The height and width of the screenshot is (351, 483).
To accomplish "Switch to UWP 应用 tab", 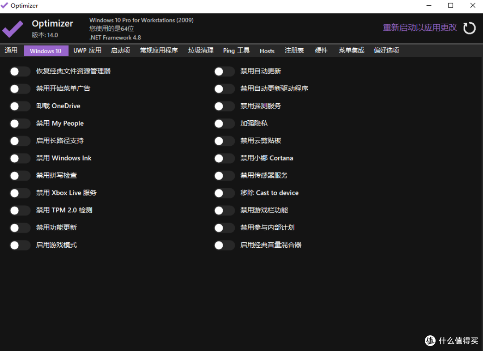I will pos(88,51).
